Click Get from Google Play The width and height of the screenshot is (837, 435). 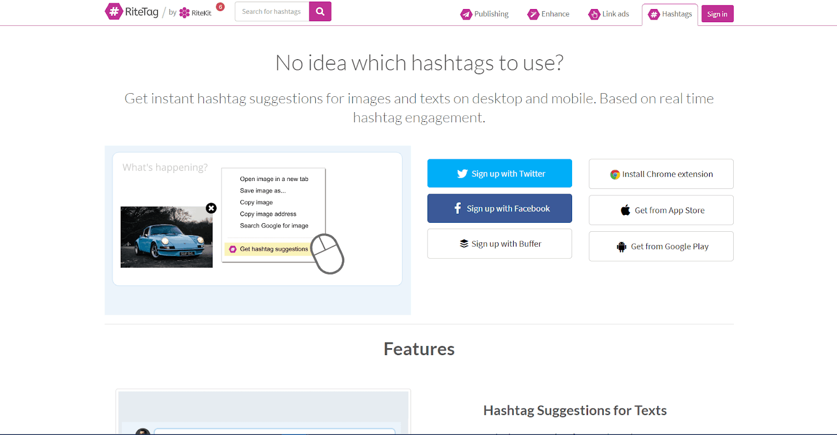(661, 246)
